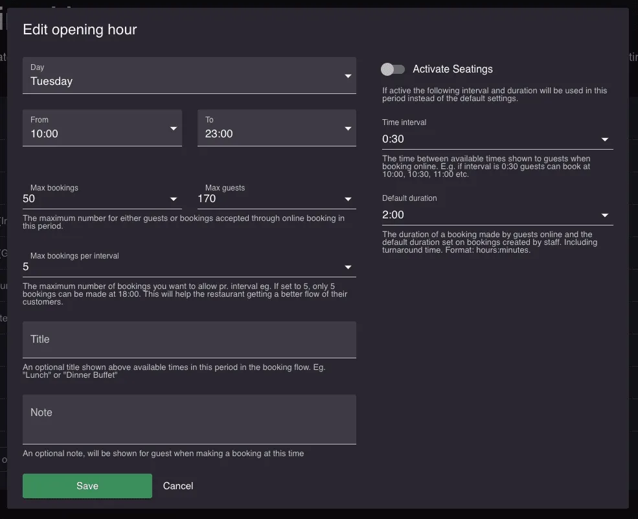The width and height of the screenshot is (638, 519).
Task: Click the Max bookings per interval label
Action: [x=74, y=256]
